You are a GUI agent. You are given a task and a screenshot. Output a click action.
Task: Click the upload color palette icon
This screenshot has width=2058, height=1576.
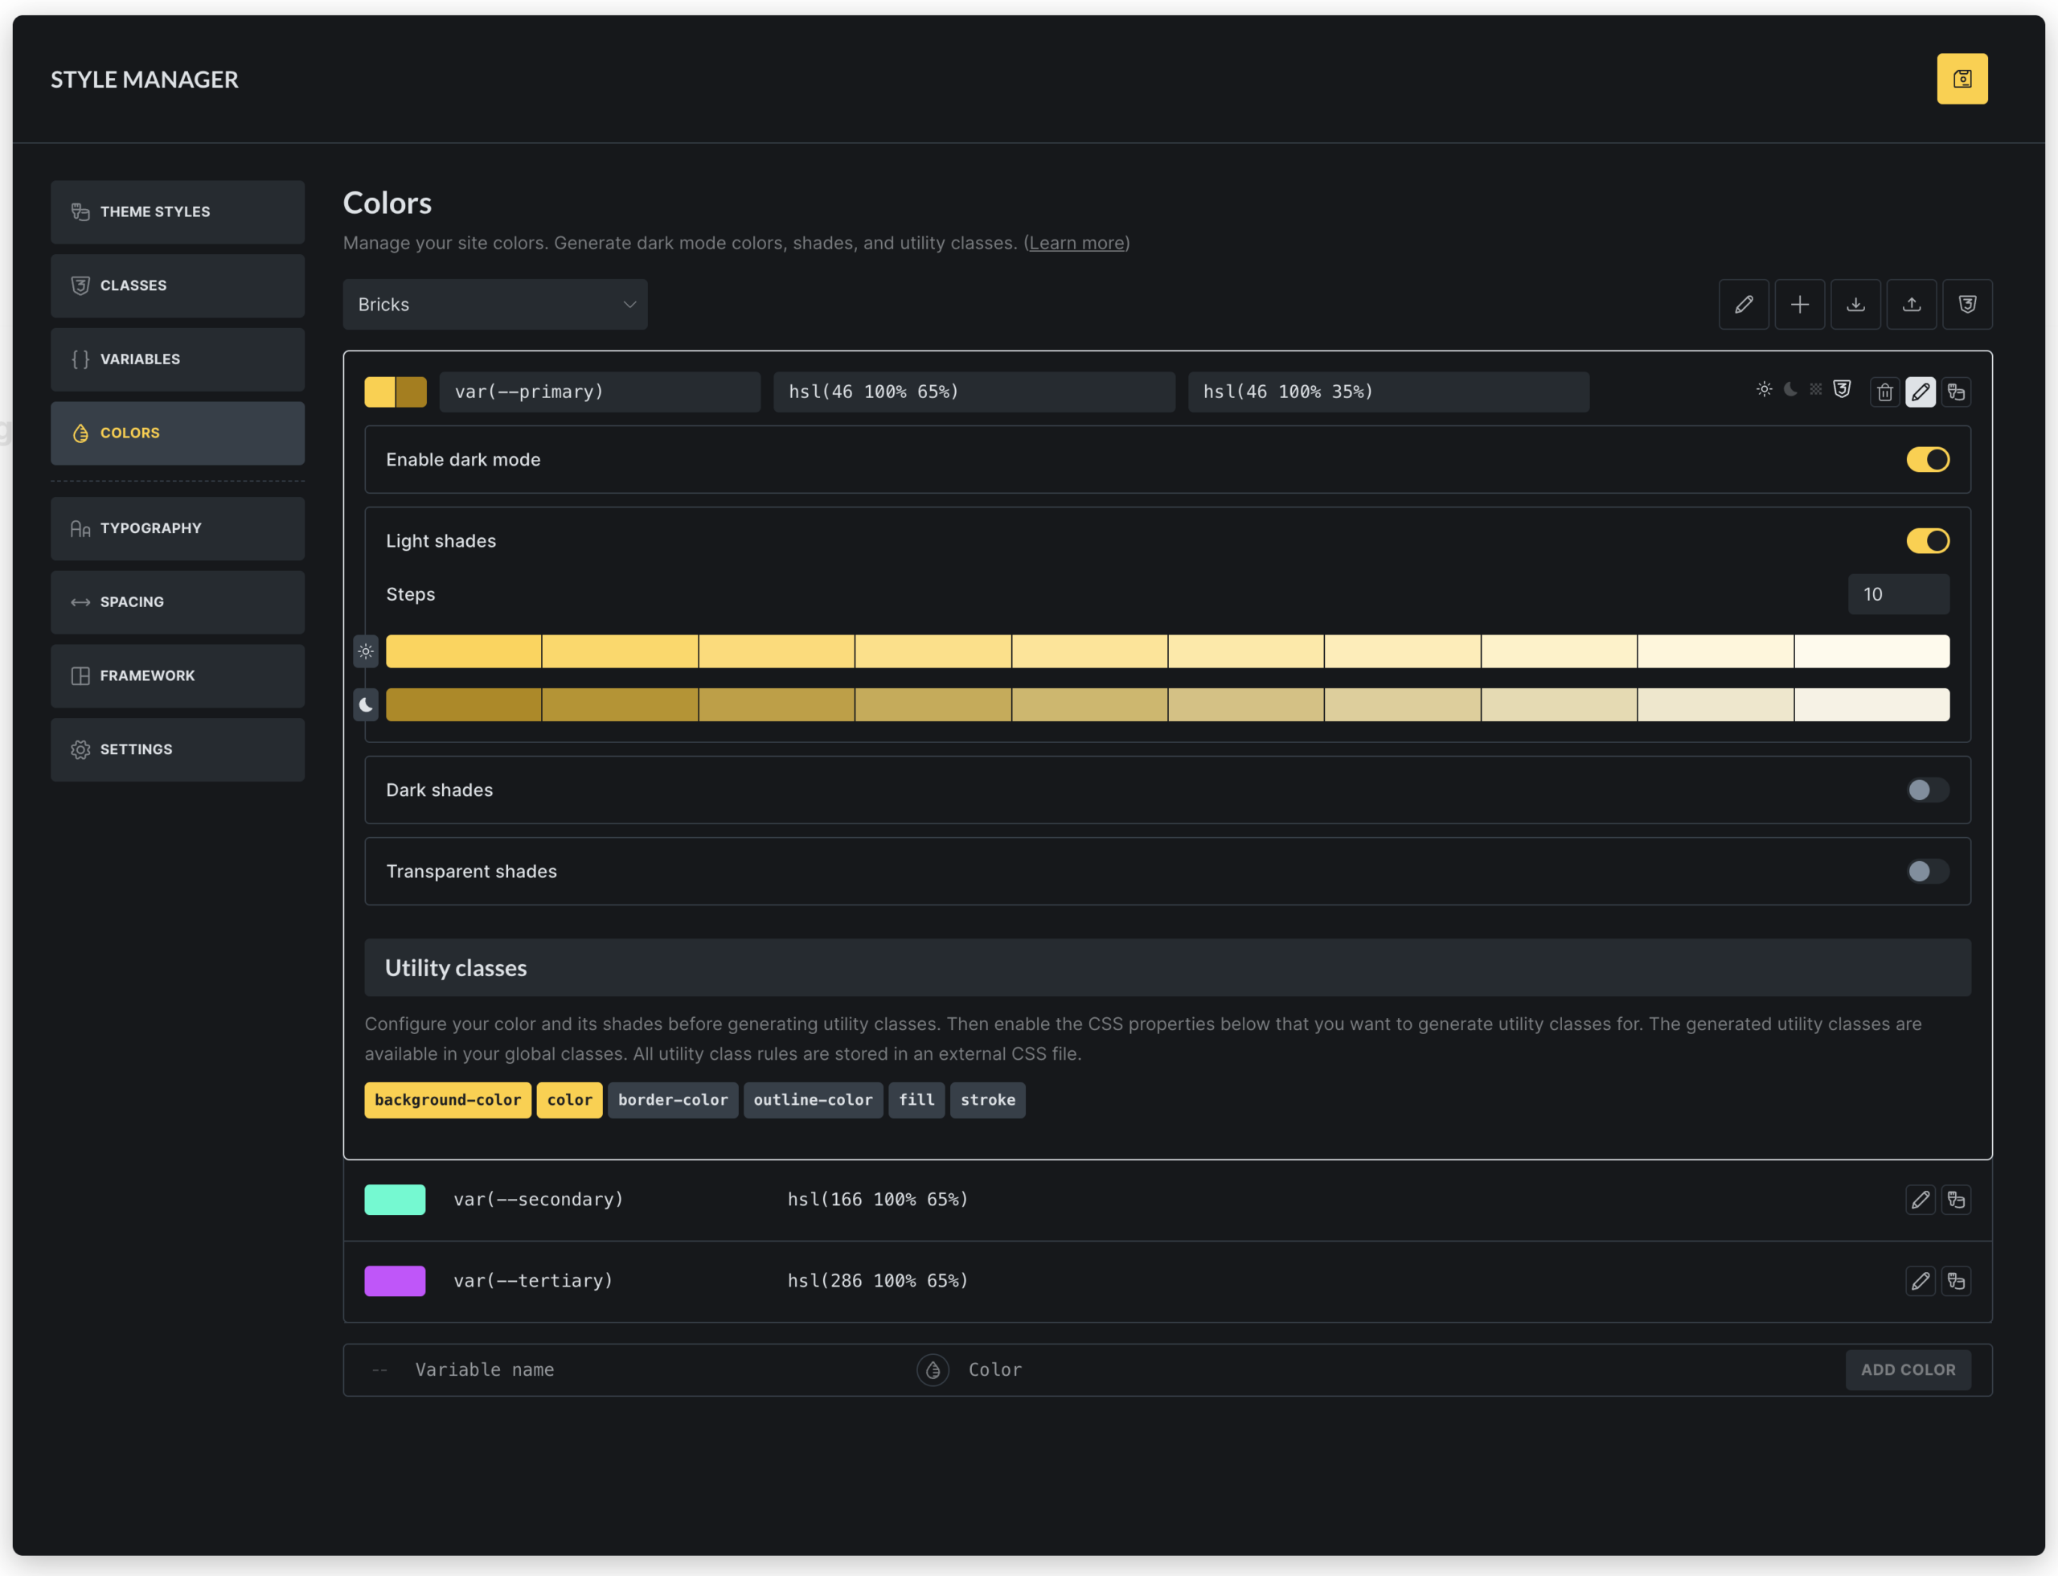coord(1912,304)
